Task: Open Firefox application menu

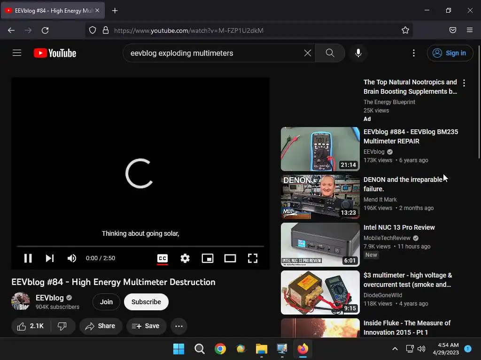Action: 469,30
